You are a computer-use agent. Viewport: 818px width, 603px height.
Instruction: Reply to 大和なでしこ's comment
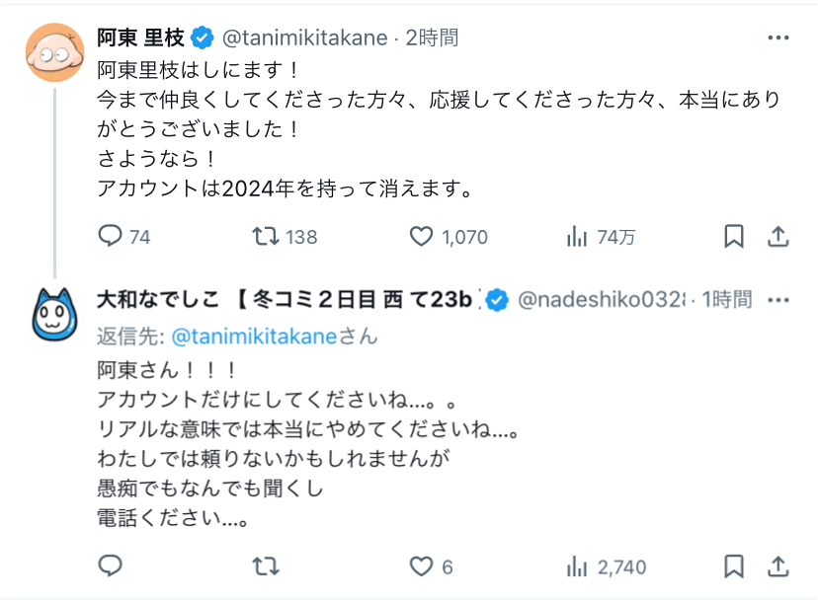111,566
